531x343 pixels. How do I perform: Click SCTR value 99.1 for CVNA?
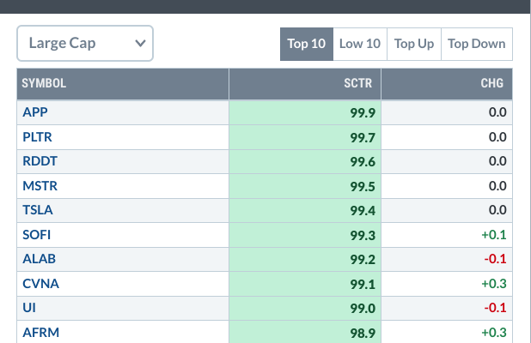(x=363, y=284)
